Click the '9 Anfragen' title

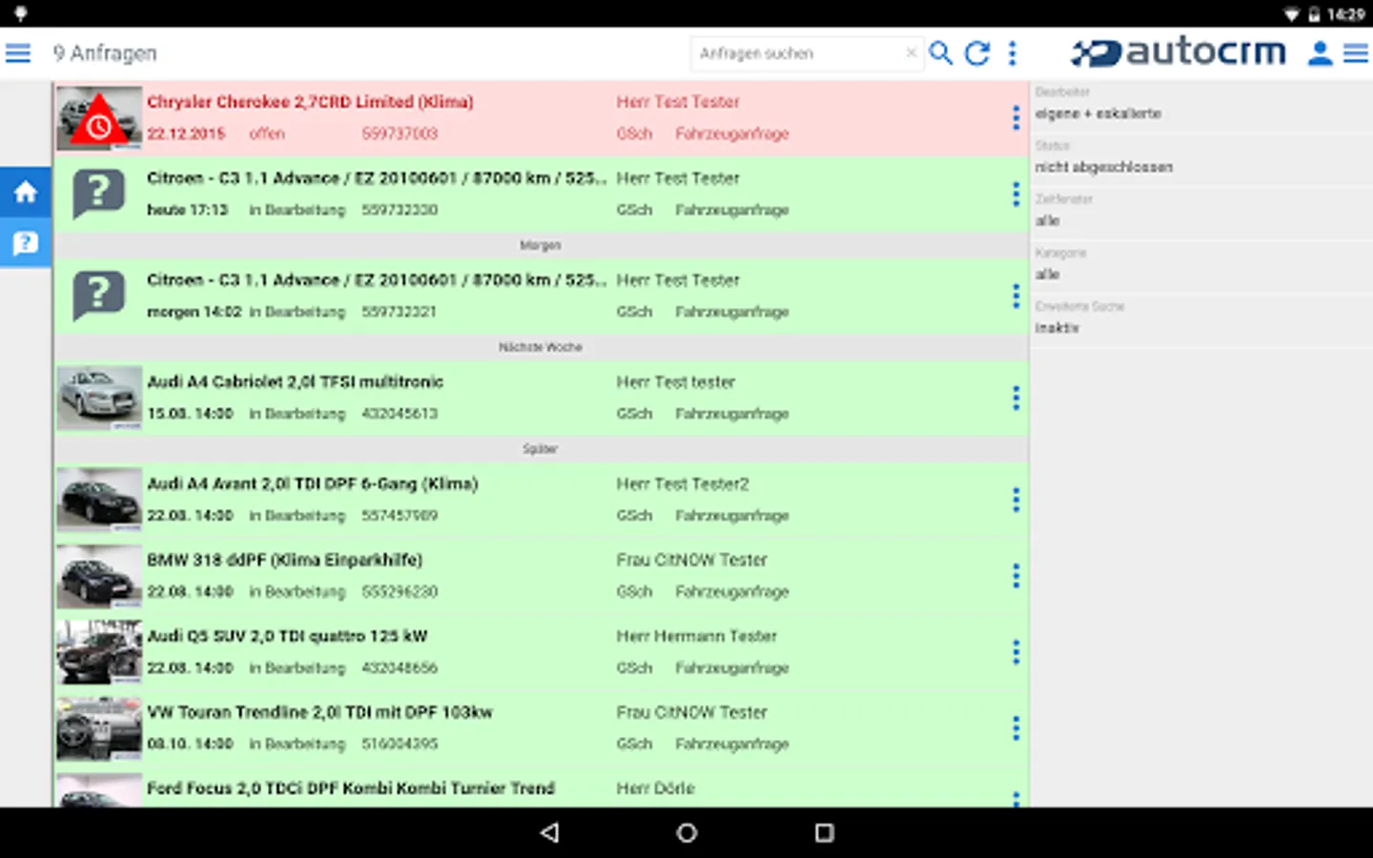(x=105, y=53)
